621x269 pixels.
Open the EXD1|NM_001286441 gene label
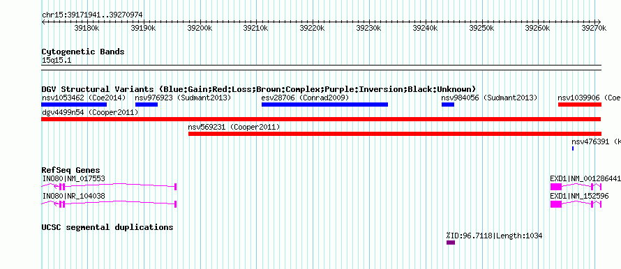tap(585, 179)
